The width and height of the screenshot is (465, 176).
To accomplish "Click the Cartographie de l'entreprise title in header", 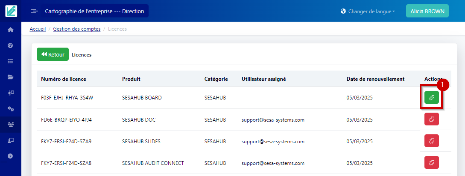I will tap(94, 11).
